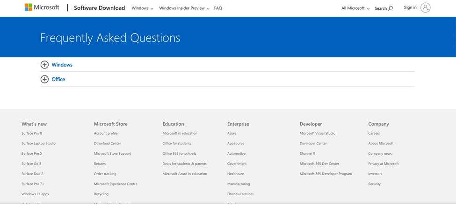Click the Frequently Asked Questions banner title
456x205 pixels.
[110, 38]
